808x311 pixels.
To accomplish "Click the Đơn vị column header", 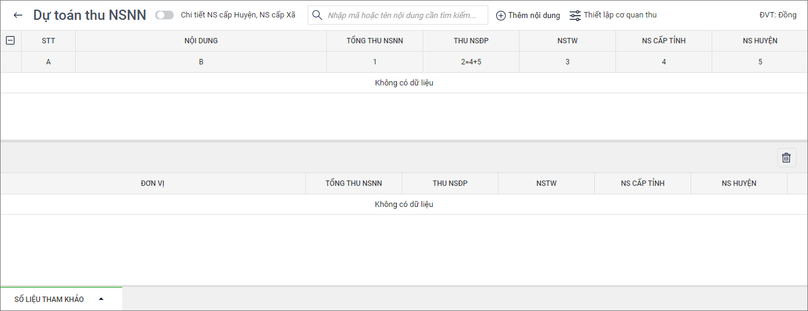I will [x=153, y=183].
